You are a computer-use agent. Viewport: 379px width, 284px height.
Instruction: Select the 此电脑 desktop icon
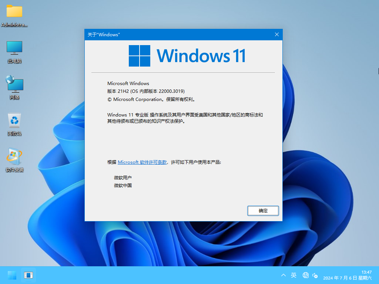tap(14, 52)
